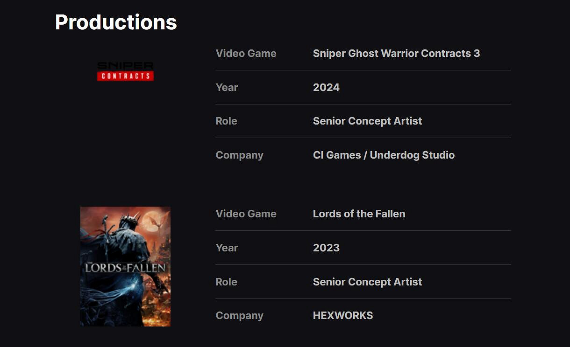Click Underdog Studio in the company field
Viewport: 570px width, 347px height.
click(x=412, y=155)
